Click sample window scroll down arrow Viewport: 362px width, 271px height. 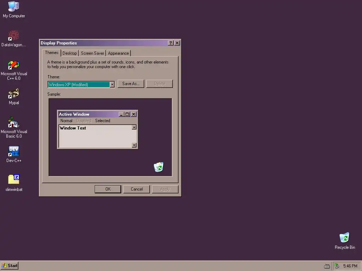click(x=134, y=145)
